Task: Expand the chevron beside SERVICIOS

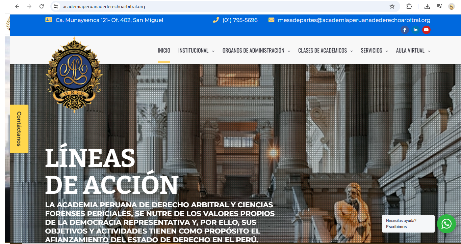Action: [387, 51]
